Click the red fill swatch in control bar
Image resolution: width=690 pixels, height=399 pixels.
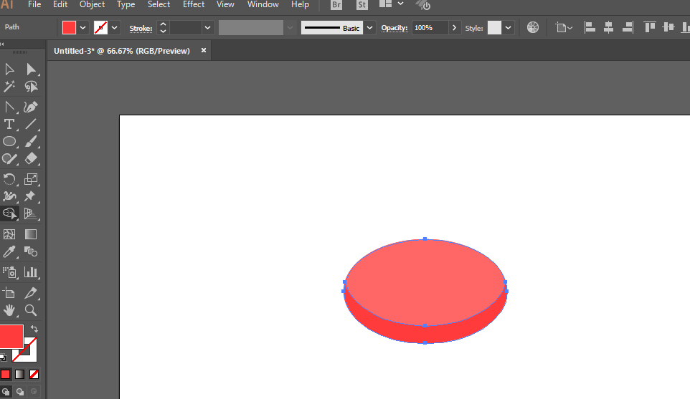(x=69, y=28)
